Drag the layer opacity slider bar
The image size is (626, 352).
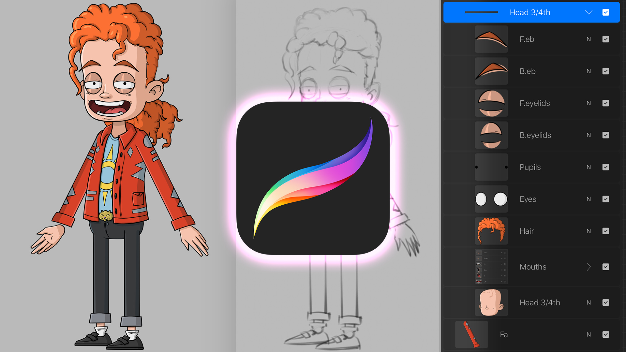(482, 12)
